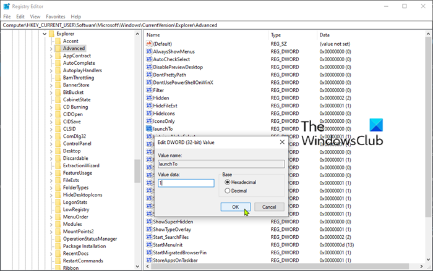Click the Ribbon folder icon in tree
This screenshot has width=433, height=271.
(58, 268)
